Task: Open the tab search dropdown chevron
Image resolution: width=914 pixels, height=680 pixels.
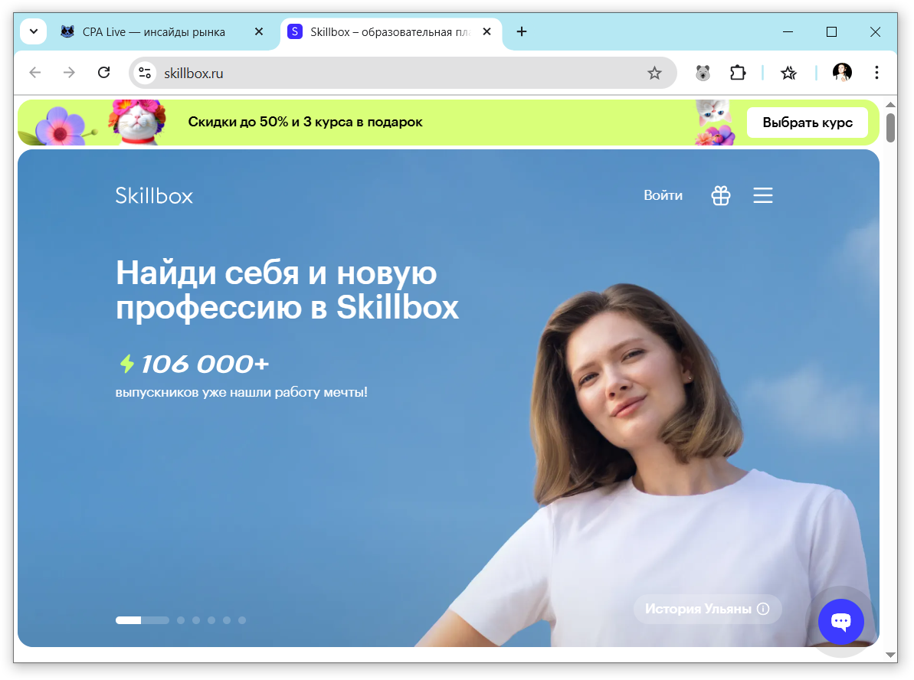Action: click(33, 31)
